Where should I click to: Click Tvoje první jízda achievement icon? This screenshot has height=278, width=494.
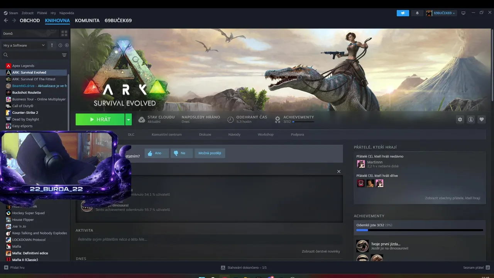tap(362, 246)
